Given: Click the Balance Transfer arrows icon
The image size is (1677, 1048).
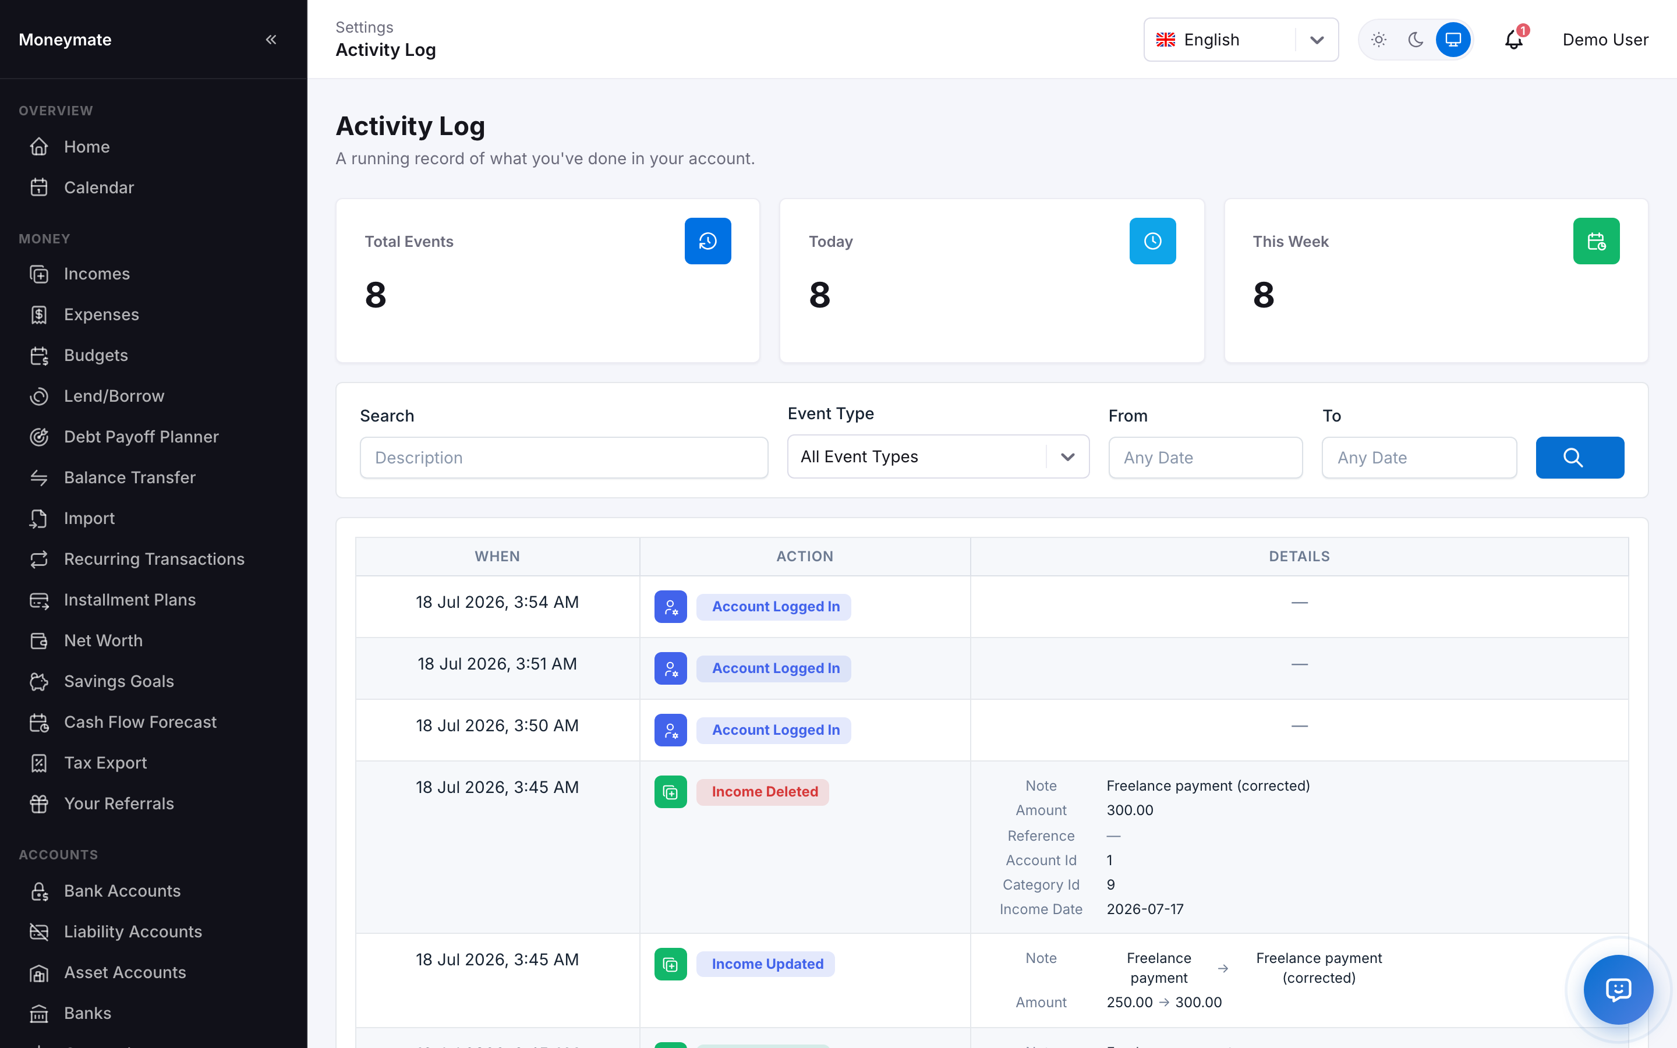Looking at the screenshot, I should [x=40, y=477].
